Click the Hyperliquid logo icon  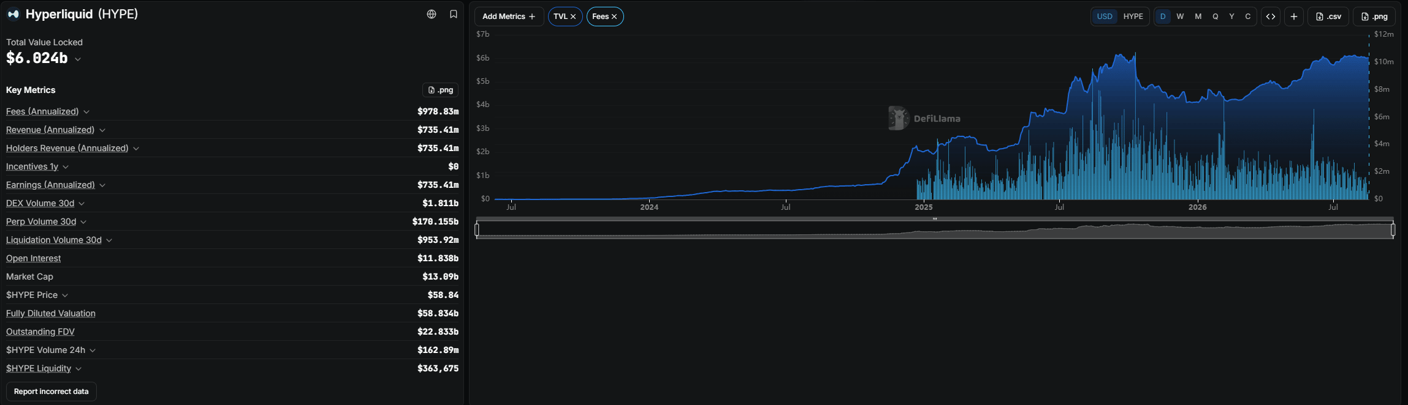pyautogui.click(x=13, y=14)
